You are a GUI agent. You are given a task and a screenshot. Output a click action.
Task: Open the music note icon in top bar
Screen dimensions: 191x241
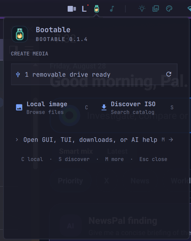(x=112, y=9)
